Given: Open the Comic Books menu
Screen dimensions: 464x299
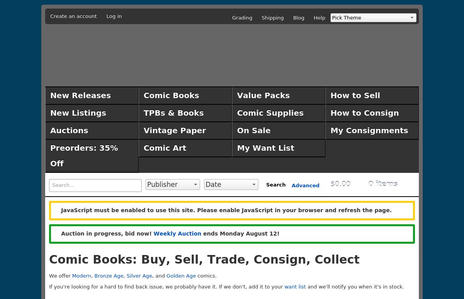Looking at the screenshot, I should (x=171, y=95).
